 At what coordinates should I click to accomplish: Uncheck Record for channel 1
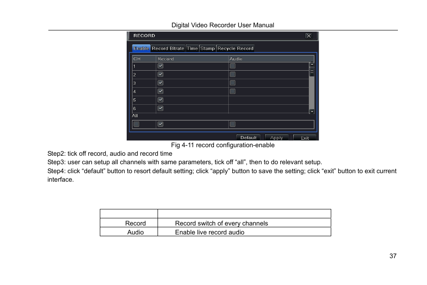pyautogui.click(x=160, y=66)
